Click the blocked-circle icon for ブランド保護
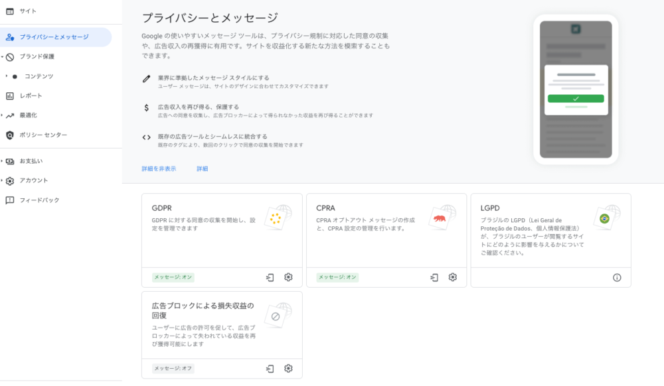 [10, 56]
